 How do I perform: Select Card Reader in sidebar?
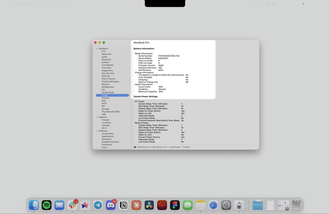tap(108, 65)
